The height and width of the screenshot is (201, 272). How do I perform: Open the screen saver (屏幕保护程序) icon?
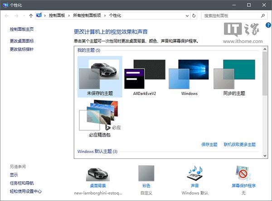(x=243, y=174)
